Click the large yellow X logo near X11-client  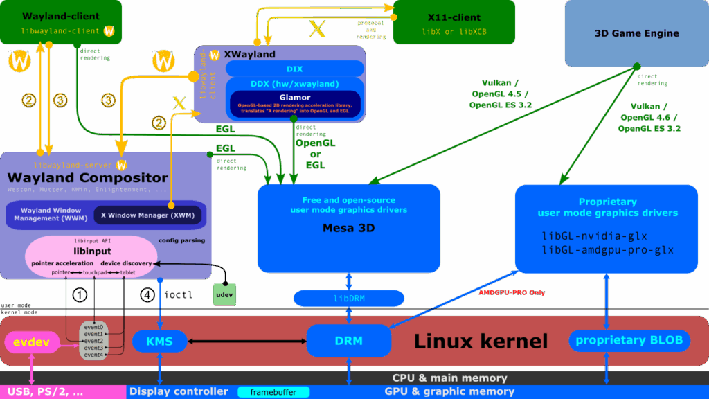pos(317,28)
